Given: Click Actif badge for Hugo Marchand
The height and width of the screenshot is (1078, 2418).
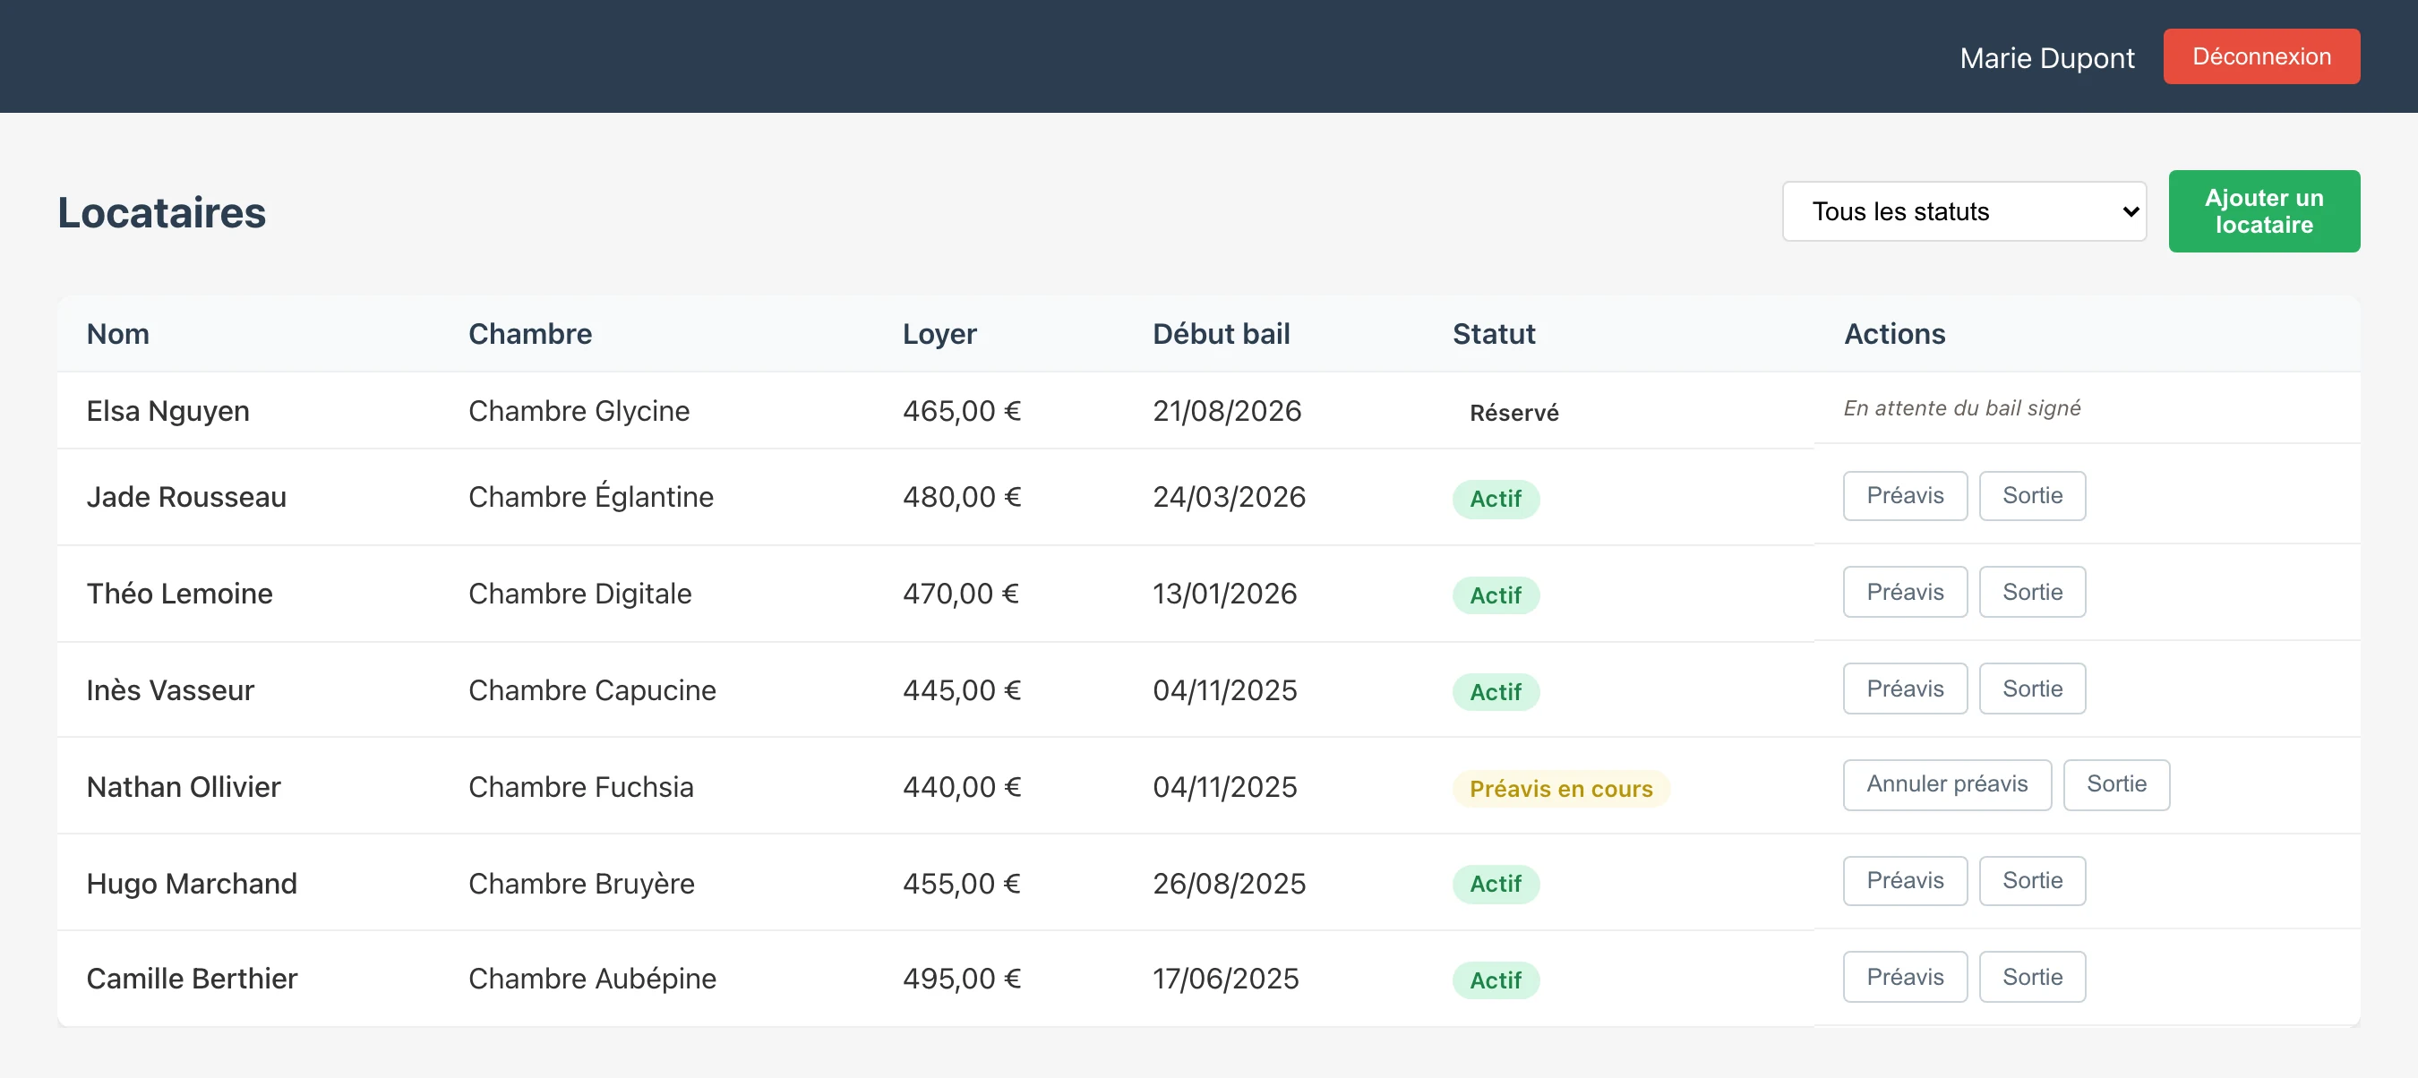Looking at the screenshot, I should coord(1496,884).
